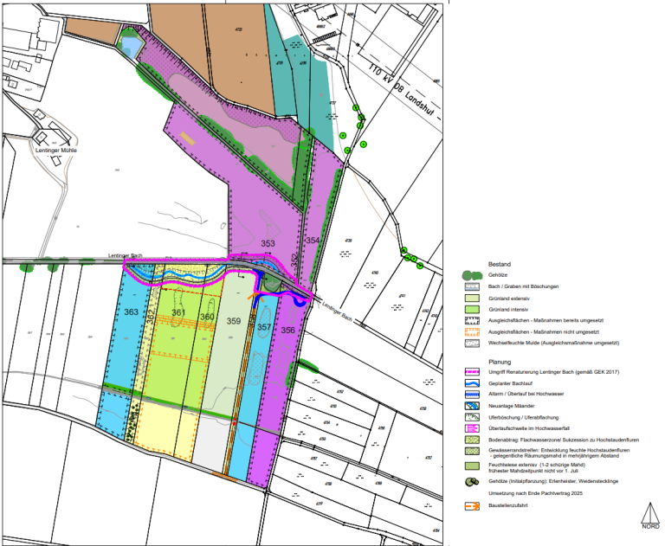Click the Gehölze legend symbol
Viewport: 665px width, 546px height.
tap(472, 274)
